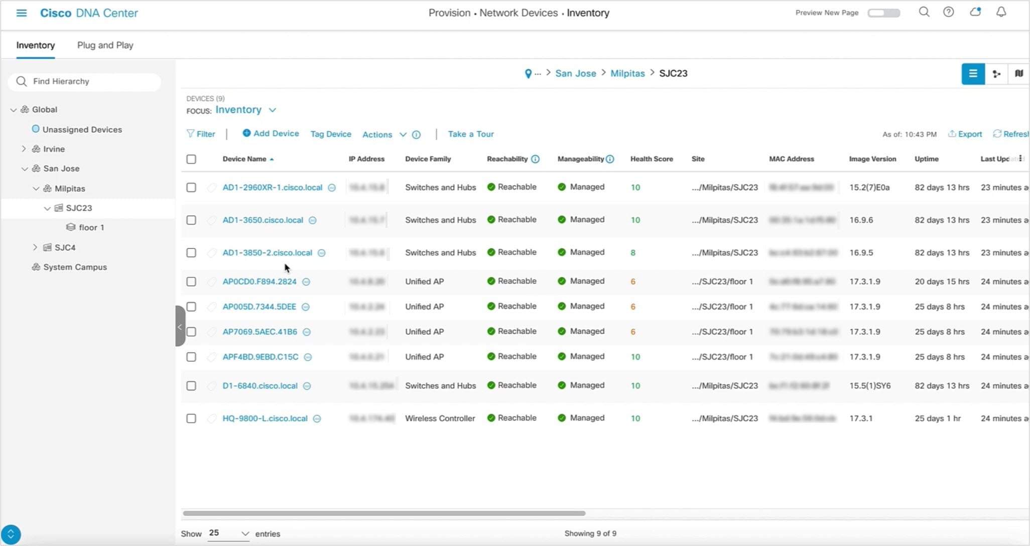Open the hamburger navigation menu
Screen dimensions: 1030x546
click(22, 13)
